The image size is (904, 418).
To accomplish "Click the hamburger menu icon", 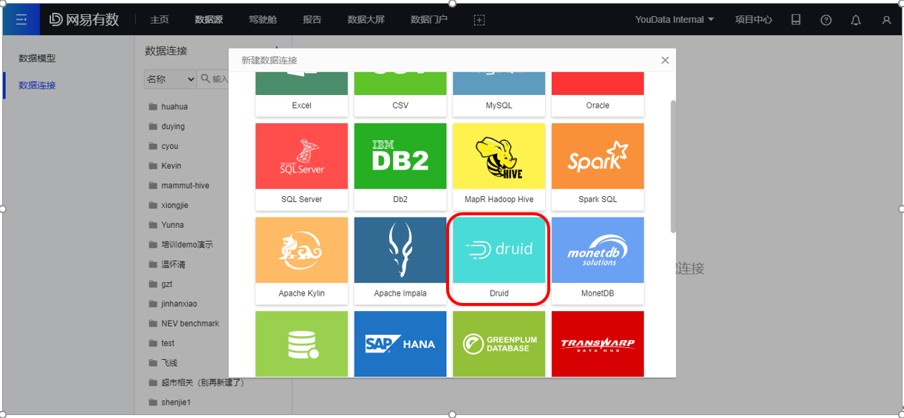I will point(21,20).
